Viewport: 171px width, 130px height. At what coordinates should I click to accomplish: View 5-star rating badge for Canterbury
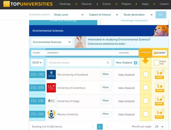coord(160,88)
